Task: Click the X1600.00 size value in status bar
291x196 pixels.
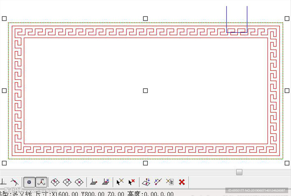Action: pos(65,194)
